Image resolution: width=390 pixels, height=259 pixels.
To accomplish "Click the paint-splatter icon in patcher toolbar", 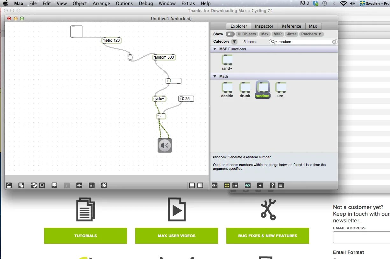I will click(x=34, y=185).
